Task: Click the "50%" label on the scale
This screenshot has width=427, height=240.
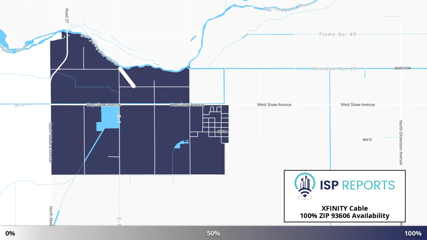Action: [213, 233]
